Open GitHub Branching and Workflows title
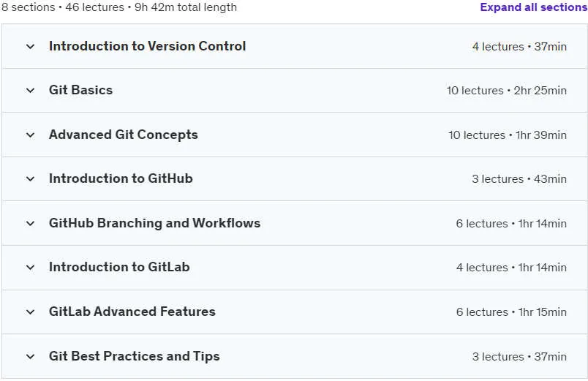The width and height of the screenshot is (588, 381). (x=154, y=223)
